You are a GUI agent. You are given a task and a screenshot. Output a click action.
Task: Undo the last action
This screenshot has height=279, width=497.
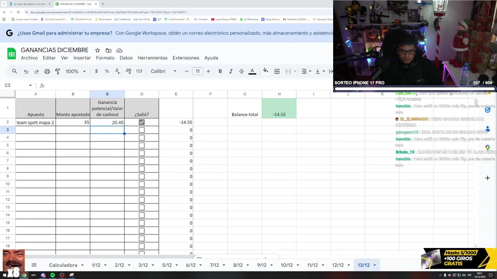26,71
